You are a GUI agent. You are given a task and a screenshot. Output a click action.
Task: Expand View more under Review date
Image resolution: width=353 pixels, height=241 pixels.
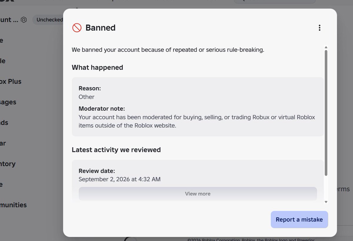pyautogui.click(x=198, y=194)
